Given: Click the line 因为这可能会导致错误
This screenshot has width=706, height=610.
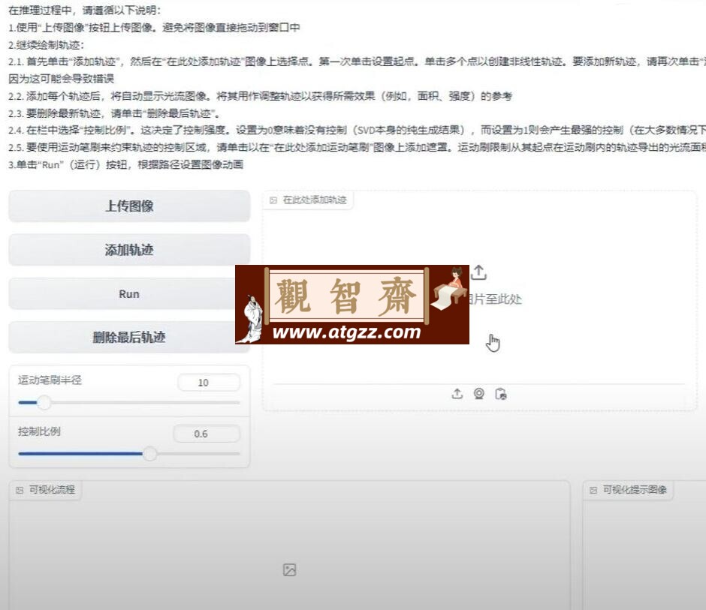Looking at the screenshot, I should coord(62,79).
